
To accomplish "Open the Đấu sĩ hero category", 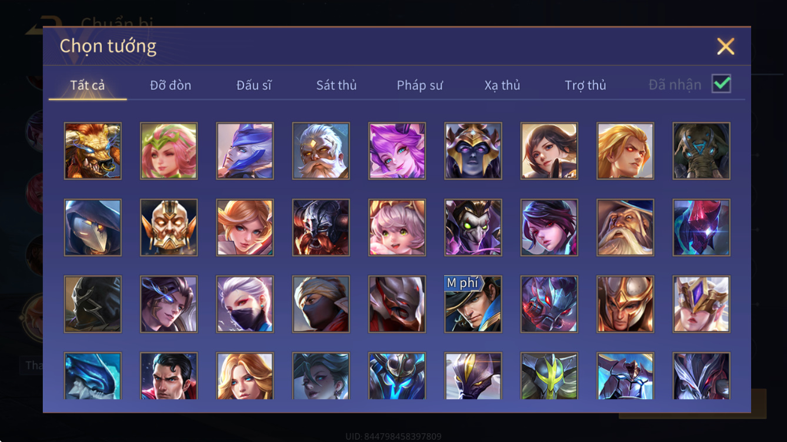I will 254,85.
